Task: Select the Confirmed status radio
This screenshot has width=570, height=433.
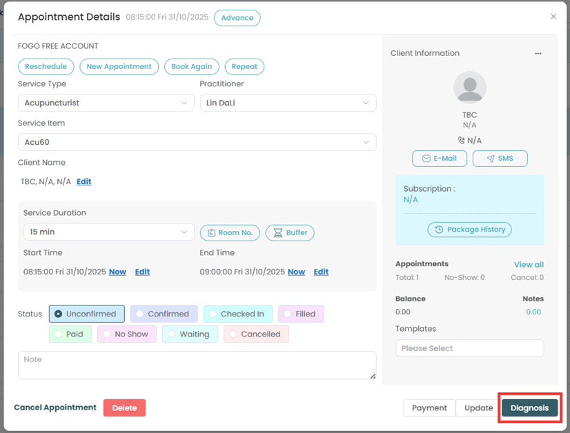Action: click(164, 314)
